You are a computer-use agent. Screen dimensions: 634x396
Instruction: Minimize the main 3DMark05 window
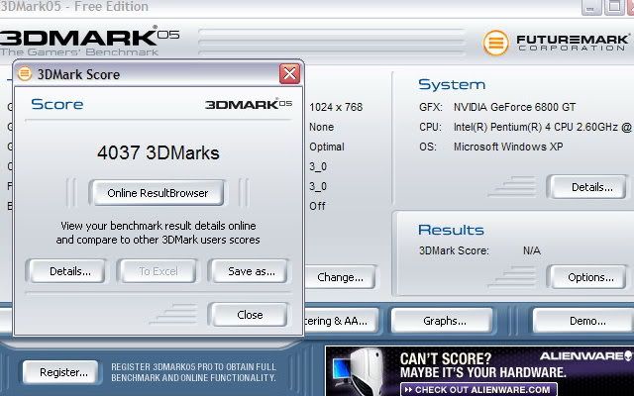[591, 7]
